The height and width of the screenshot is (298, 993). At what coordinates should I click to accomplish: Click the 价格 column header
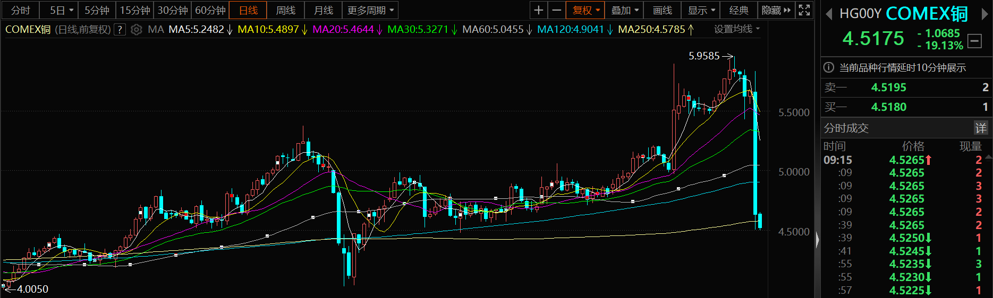tap(913, 146)
